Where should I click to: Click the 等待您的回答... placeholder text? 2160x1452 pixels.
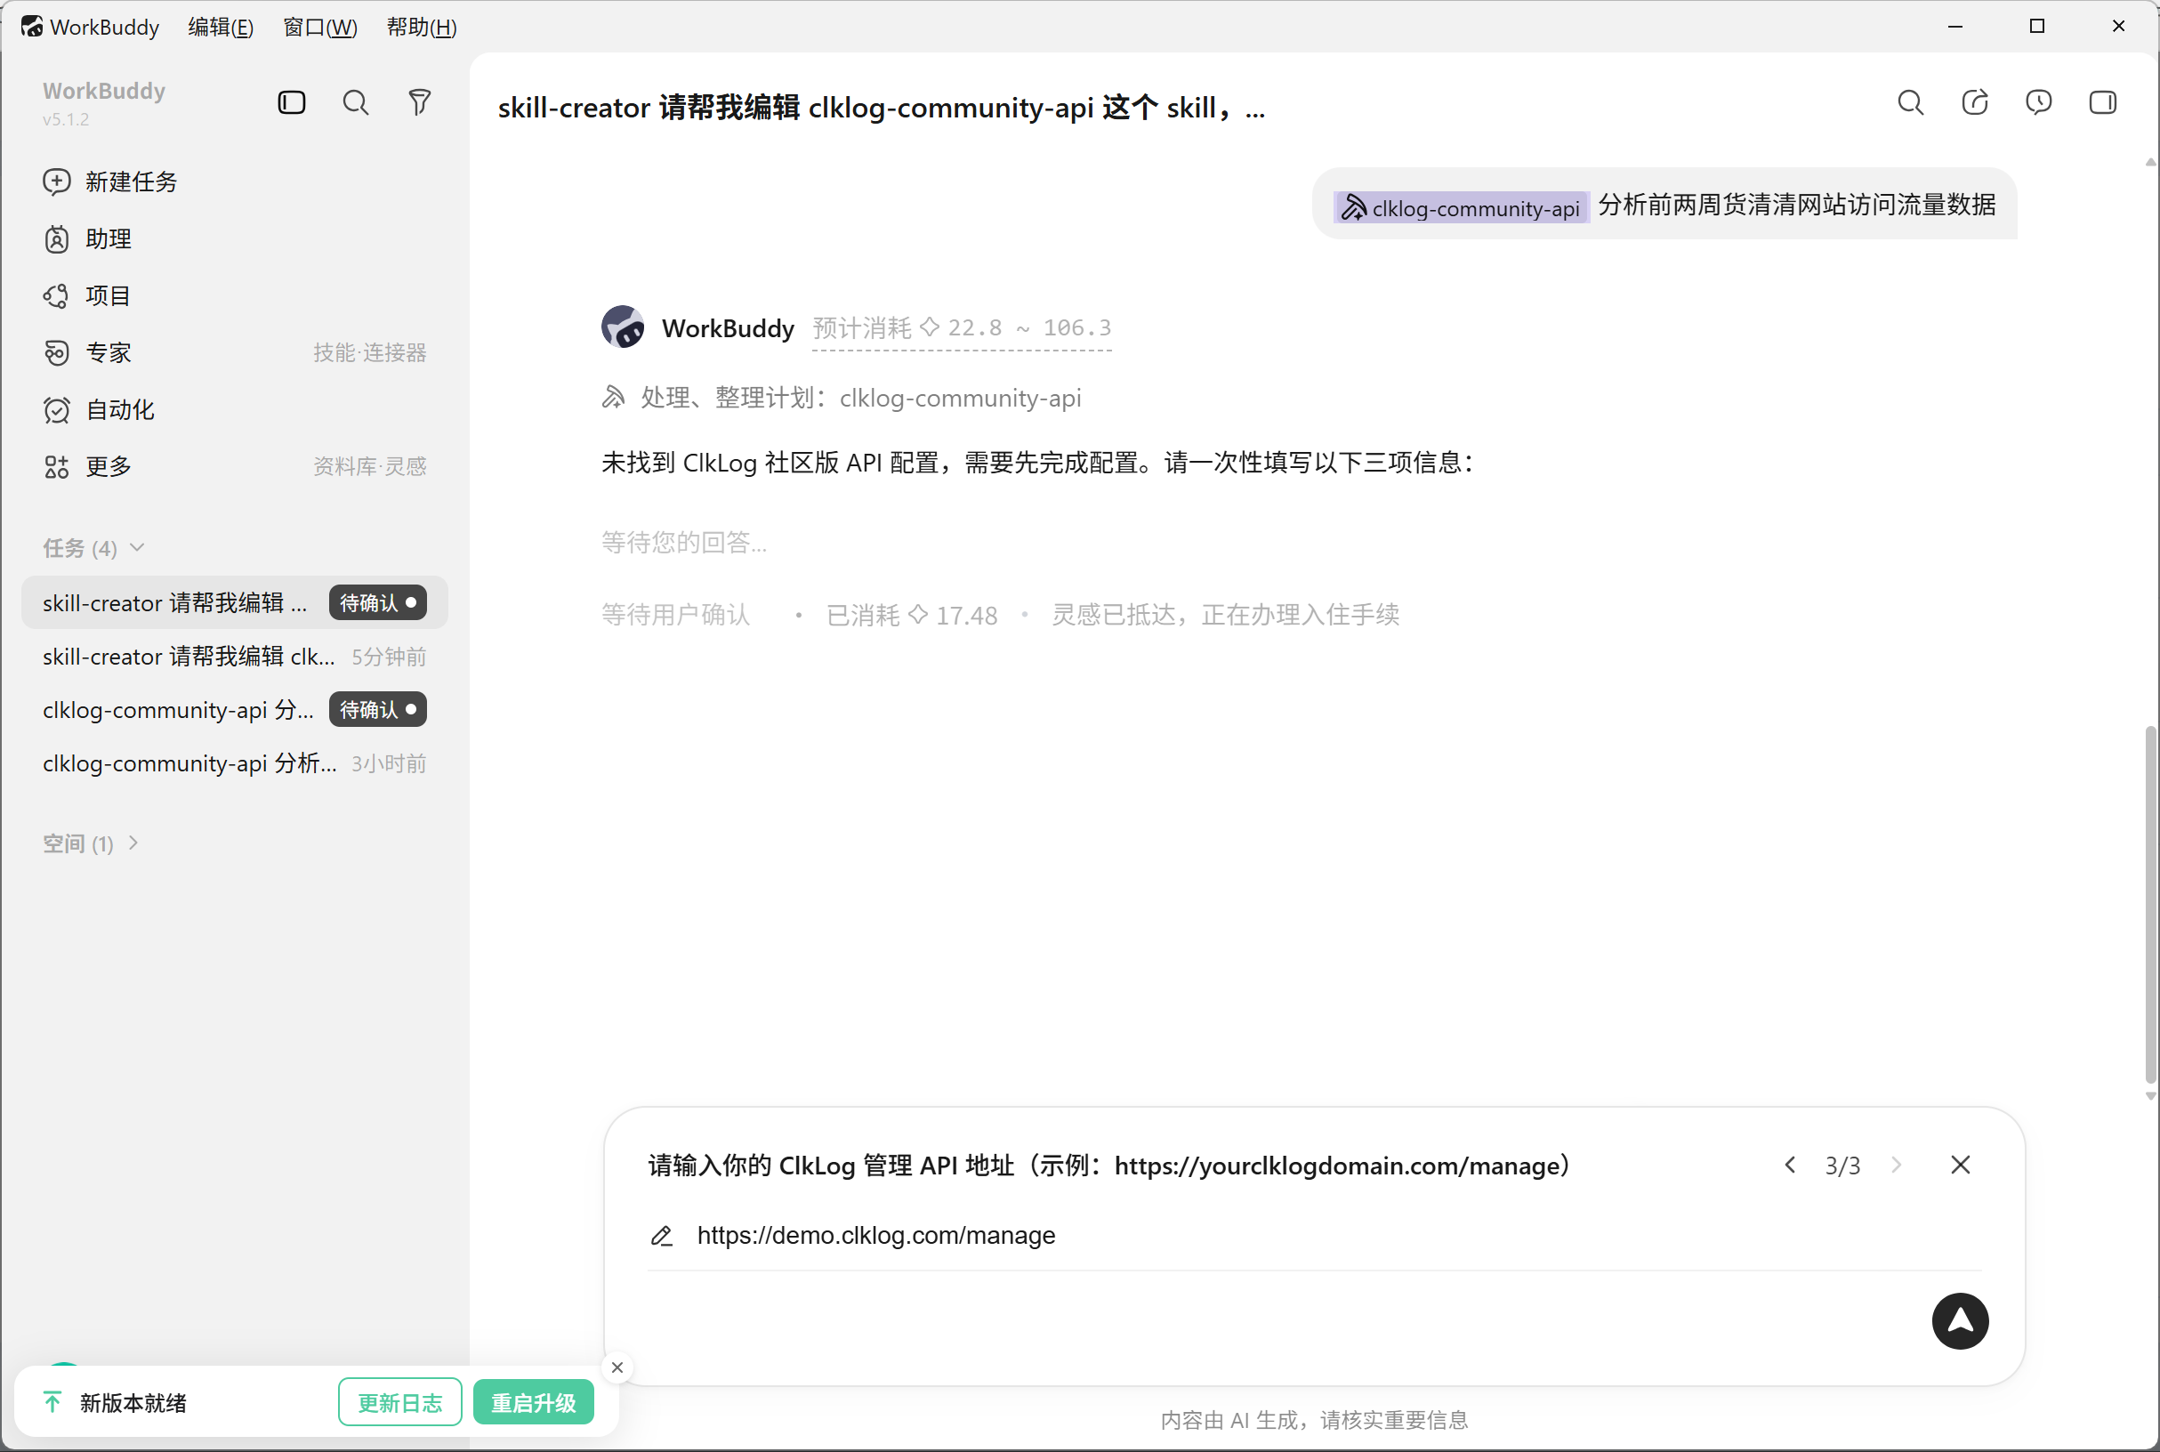[684, 542]
